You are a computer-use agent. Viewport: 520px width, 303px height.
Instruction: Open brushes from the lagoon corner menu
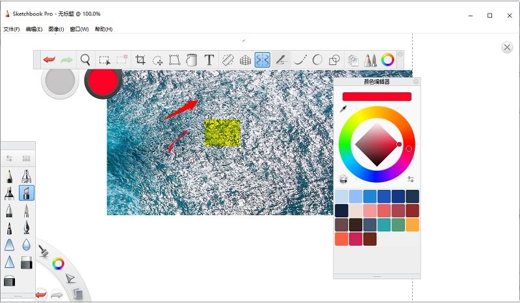[43, 251]
